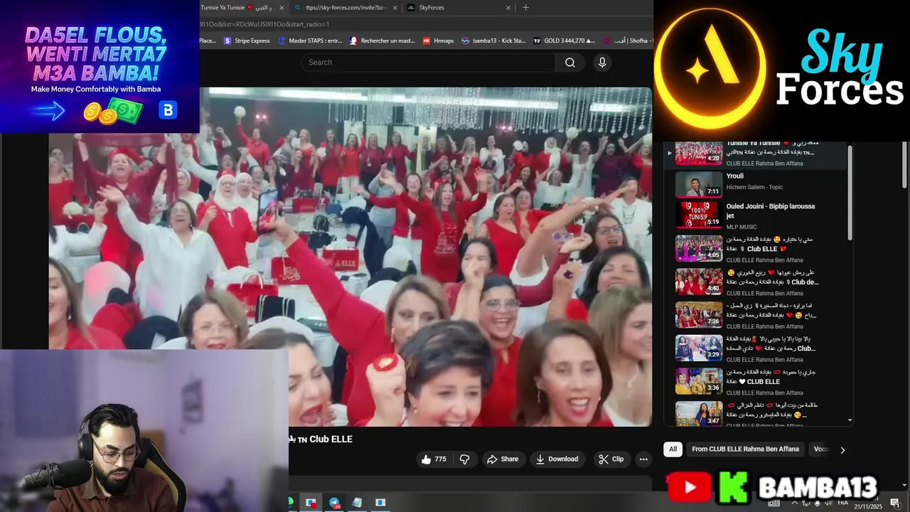This screenshot has height=512, width=910.
Task: Click the browser address bar URL
Action: coord(264,24)
